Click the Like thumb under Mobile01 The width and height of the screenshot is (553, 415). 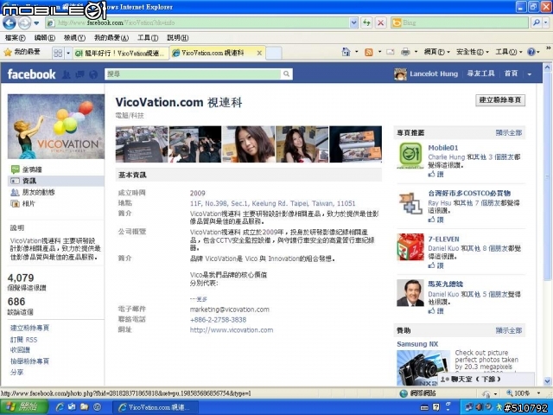pos(431,174)
